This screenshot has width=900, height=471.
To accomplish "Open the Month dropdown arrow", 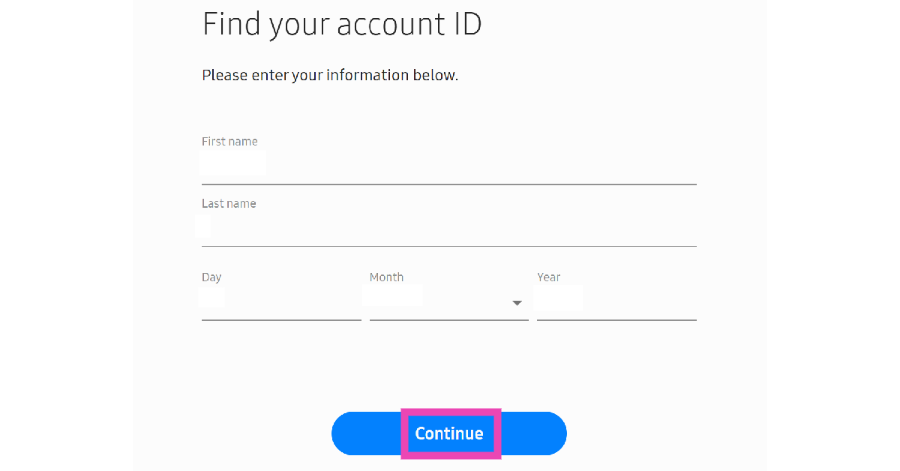I will point(517,303).
